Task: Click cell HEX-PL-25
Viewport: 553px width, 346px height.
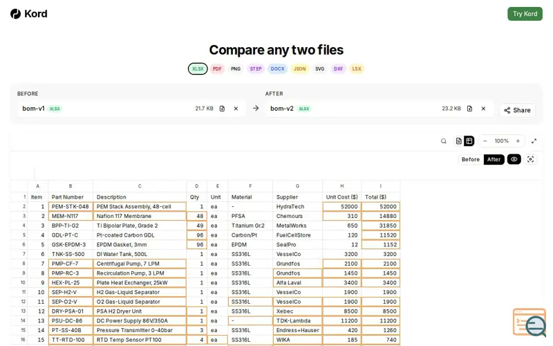Action: pyautogui.click(x=71, y=283)
